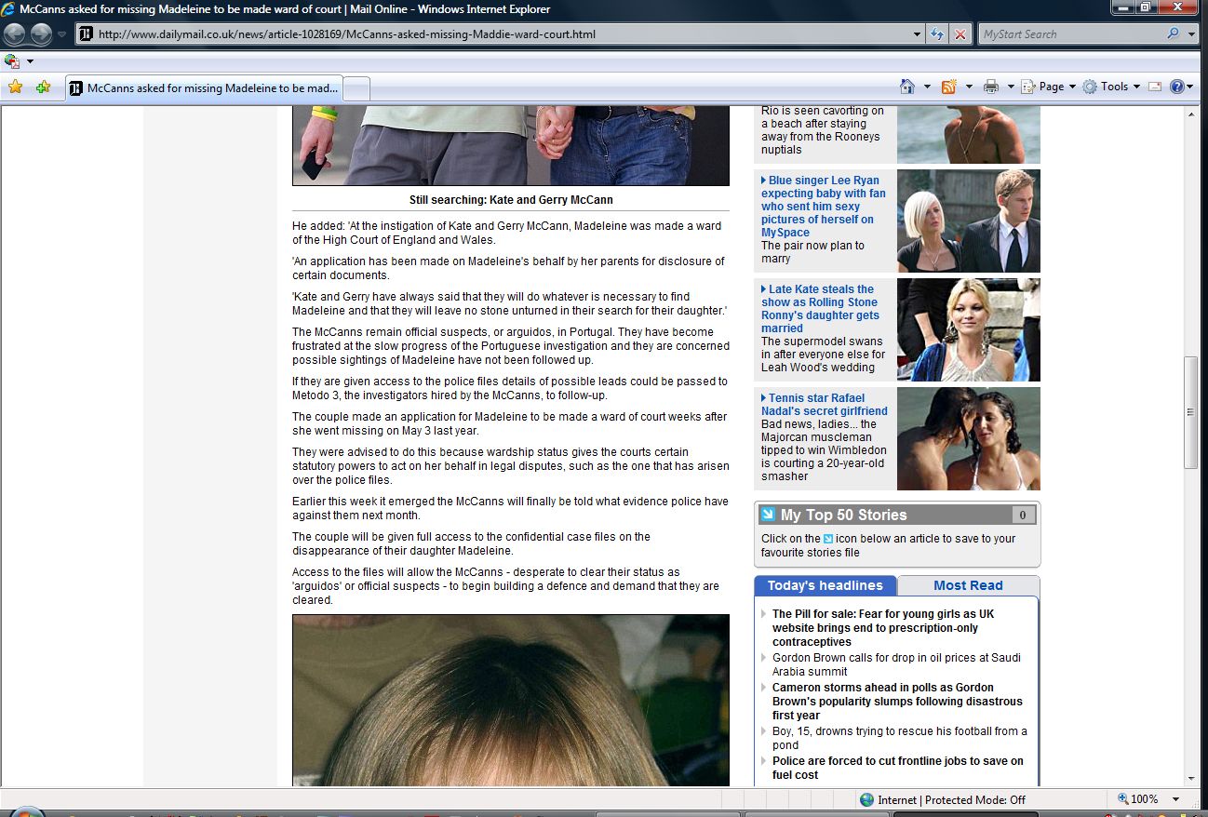Expand the address bar history dropdown
Screen dimensions: 1208x817
click(x=918, y=34)
